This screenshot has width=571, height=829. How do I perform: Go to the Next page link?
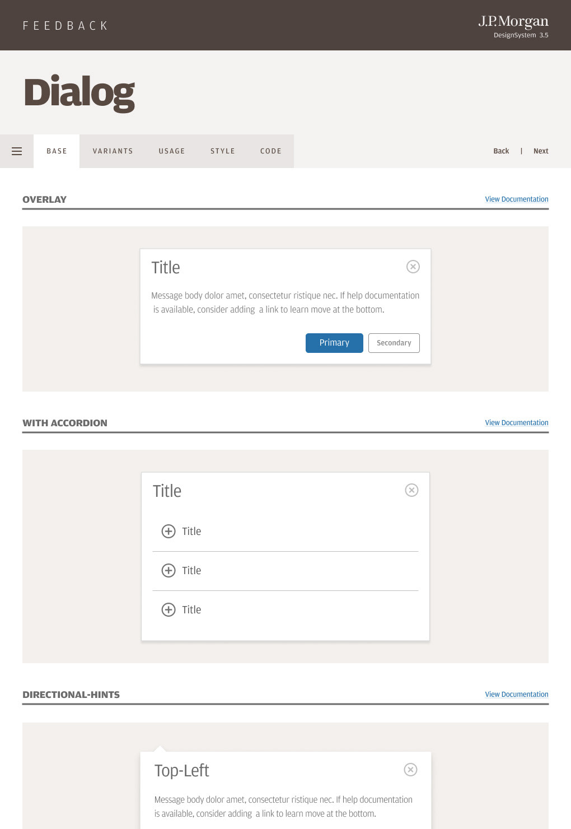[x=541, y=151]
